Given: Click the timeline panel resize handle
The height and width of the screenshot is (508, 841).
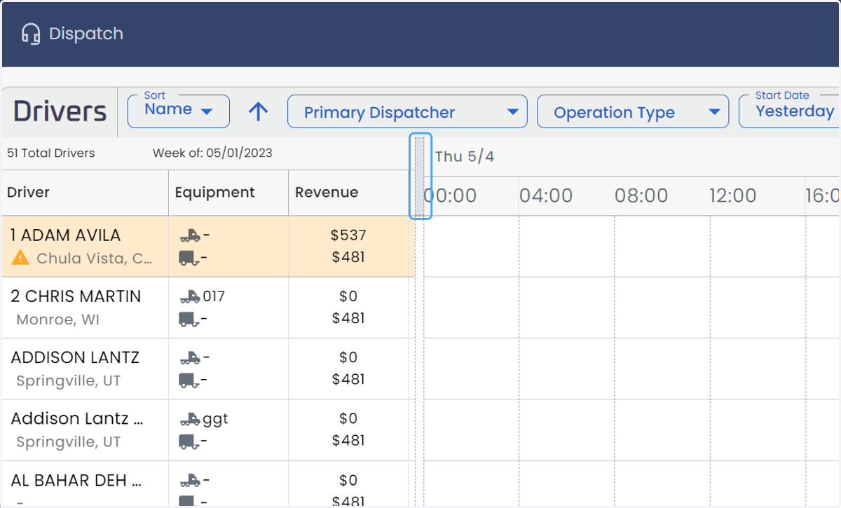Looking at the screenshot, I should (x=420, y=176).
